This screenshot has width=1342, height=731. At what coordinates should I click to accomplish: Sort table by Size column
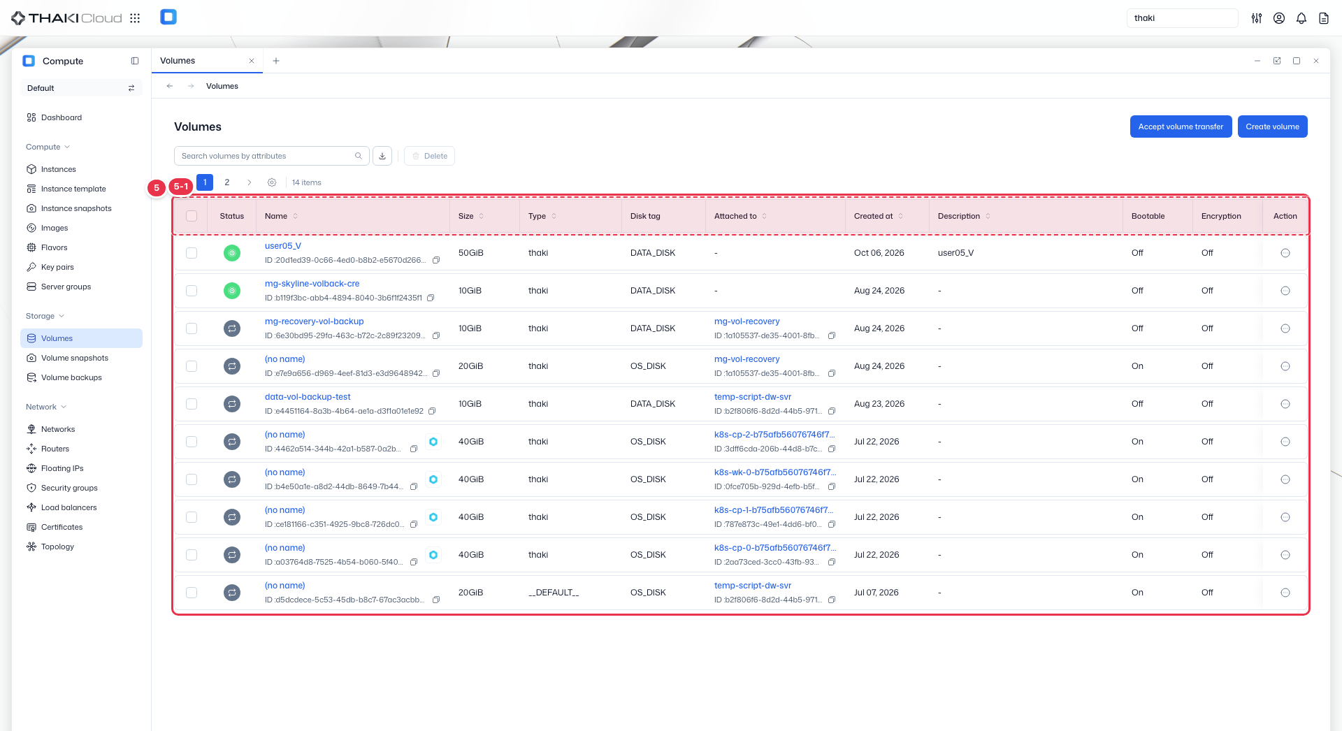tap(471, 216)
